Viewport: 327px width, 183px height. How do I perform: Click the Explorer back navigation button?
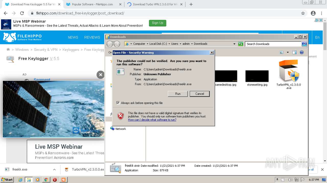tap(110, 44)
